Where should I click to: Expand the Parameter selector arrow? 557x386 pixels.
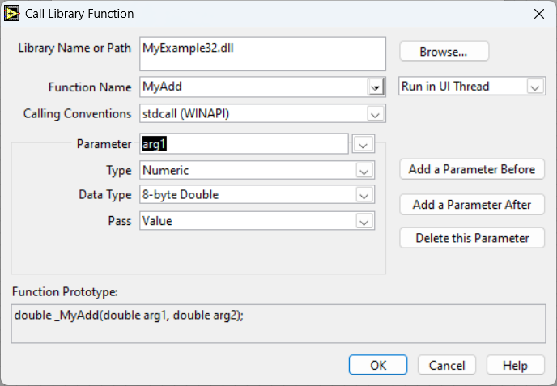(x=363, y=145)
